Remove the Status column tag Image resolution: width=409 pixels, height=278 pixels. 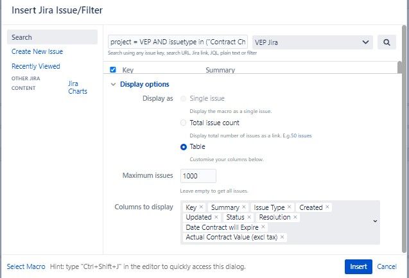tap(249, 217)
